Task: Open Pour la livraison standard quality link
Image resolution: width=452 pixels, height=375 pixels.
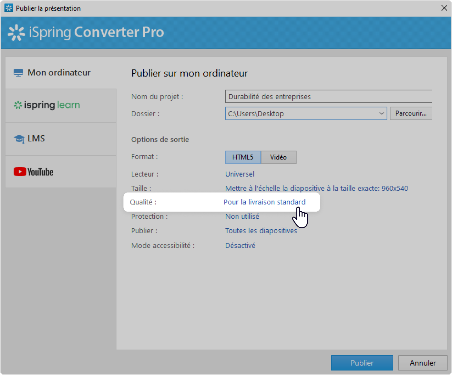Action: tap(264, 202)
